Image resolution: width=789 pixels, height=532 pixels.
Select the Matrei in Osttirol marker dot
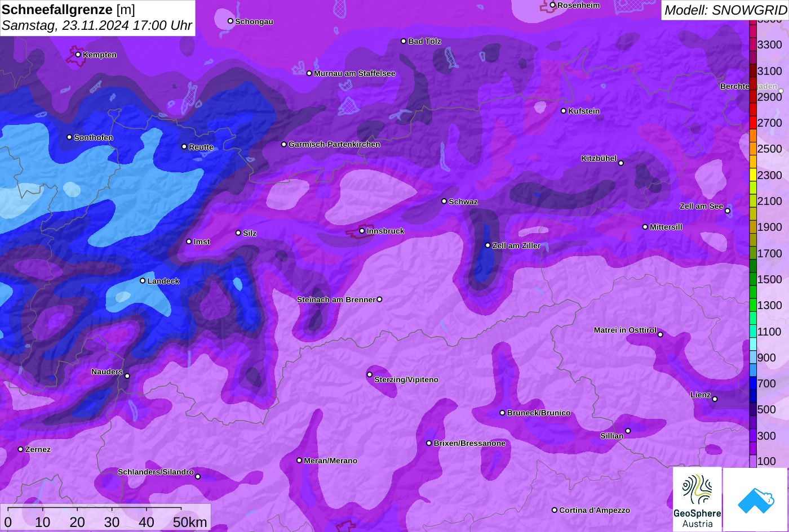coord(661,334)
